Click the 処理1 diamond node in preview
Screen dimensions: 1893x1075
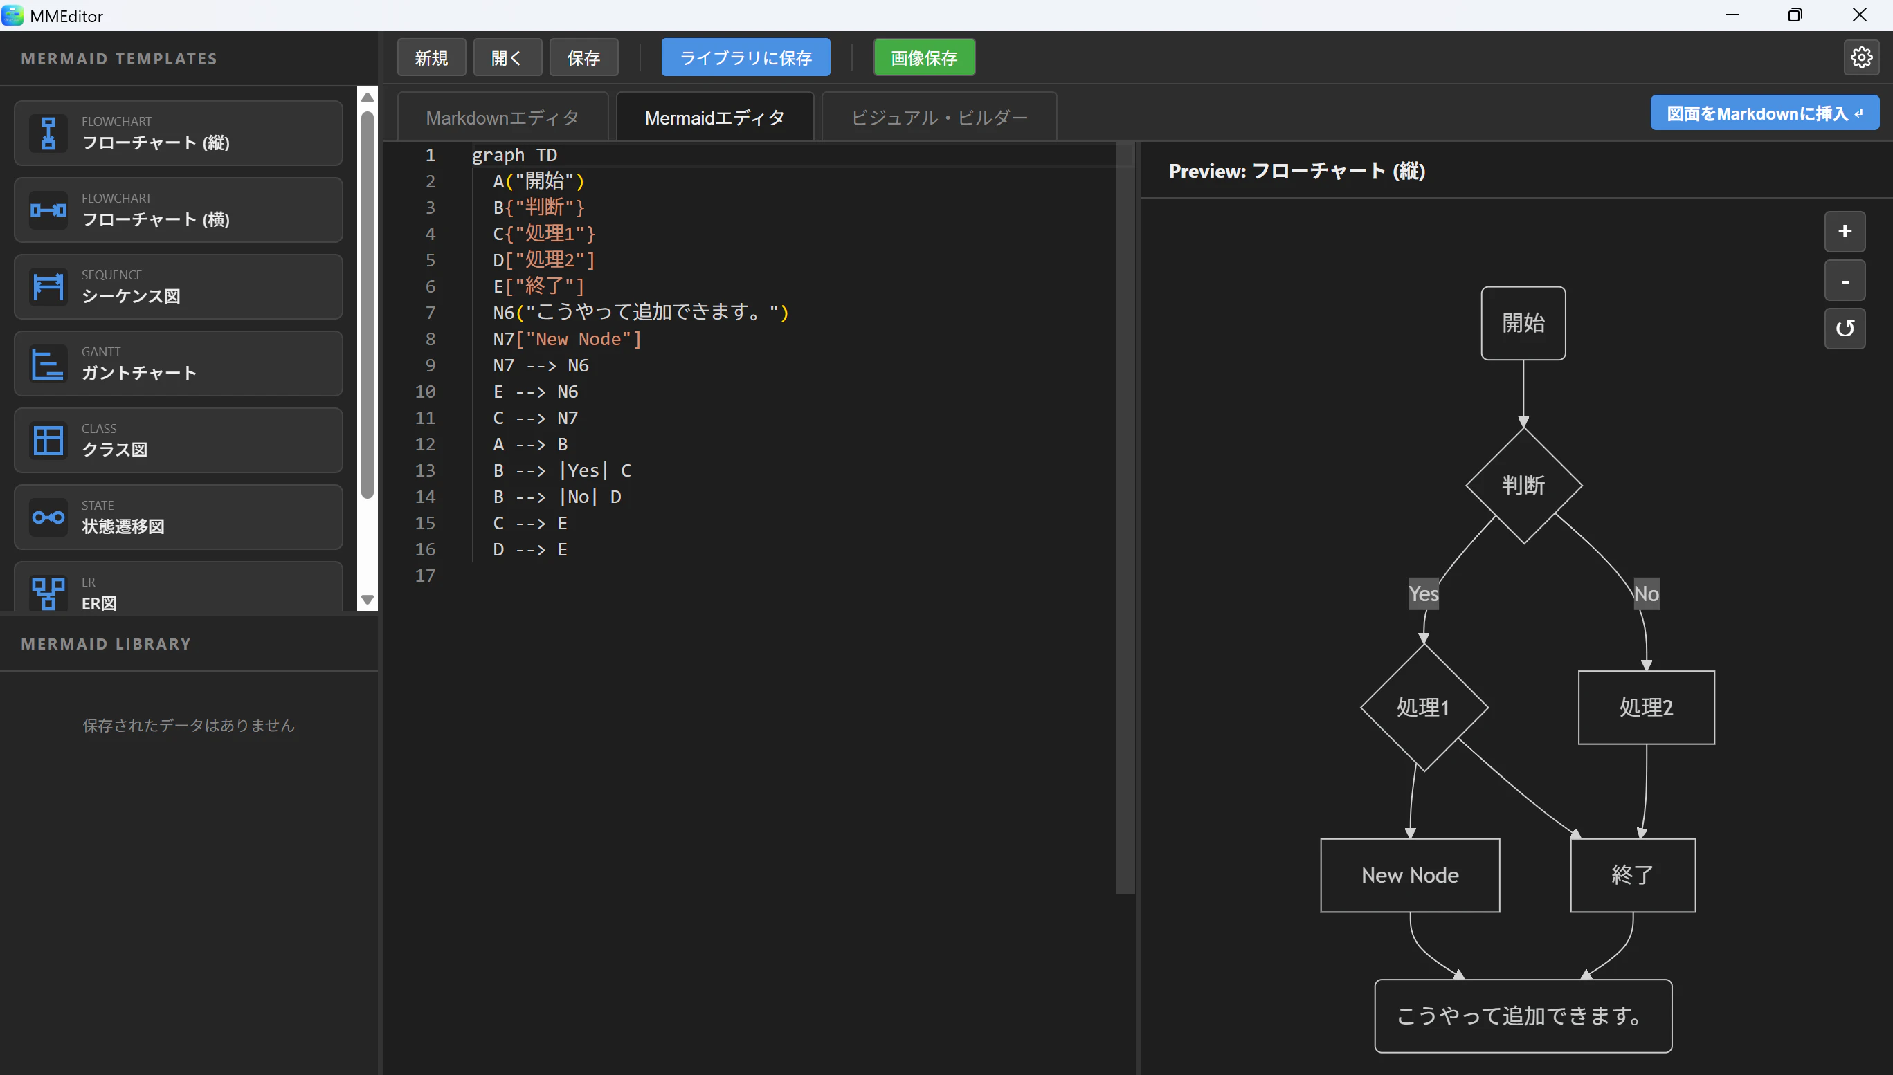(1423, 707)
